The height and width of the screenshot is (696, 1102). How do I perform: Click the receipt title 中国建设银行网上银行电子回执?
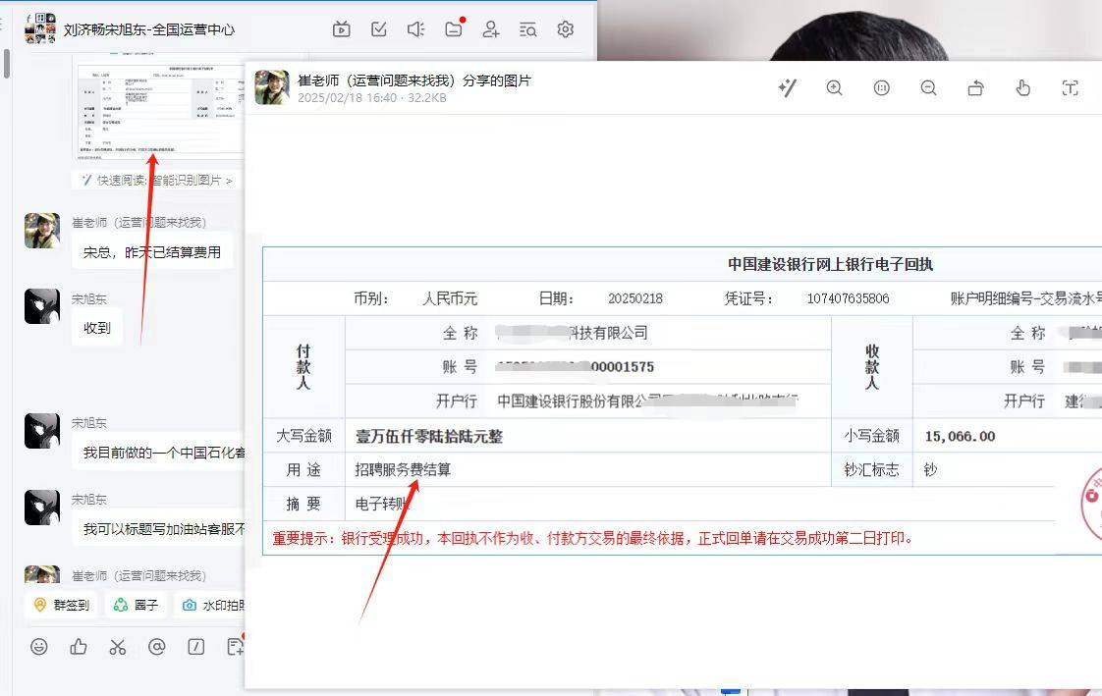[830, 264]
